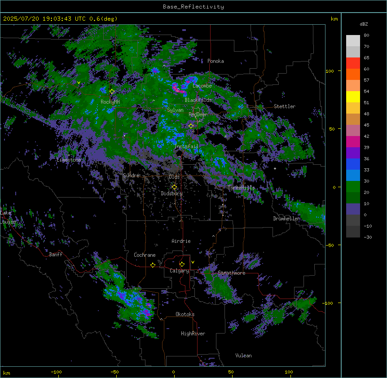Click the -100 tick on vertical km axis
The image size is (387, 378).
[328, 303]
